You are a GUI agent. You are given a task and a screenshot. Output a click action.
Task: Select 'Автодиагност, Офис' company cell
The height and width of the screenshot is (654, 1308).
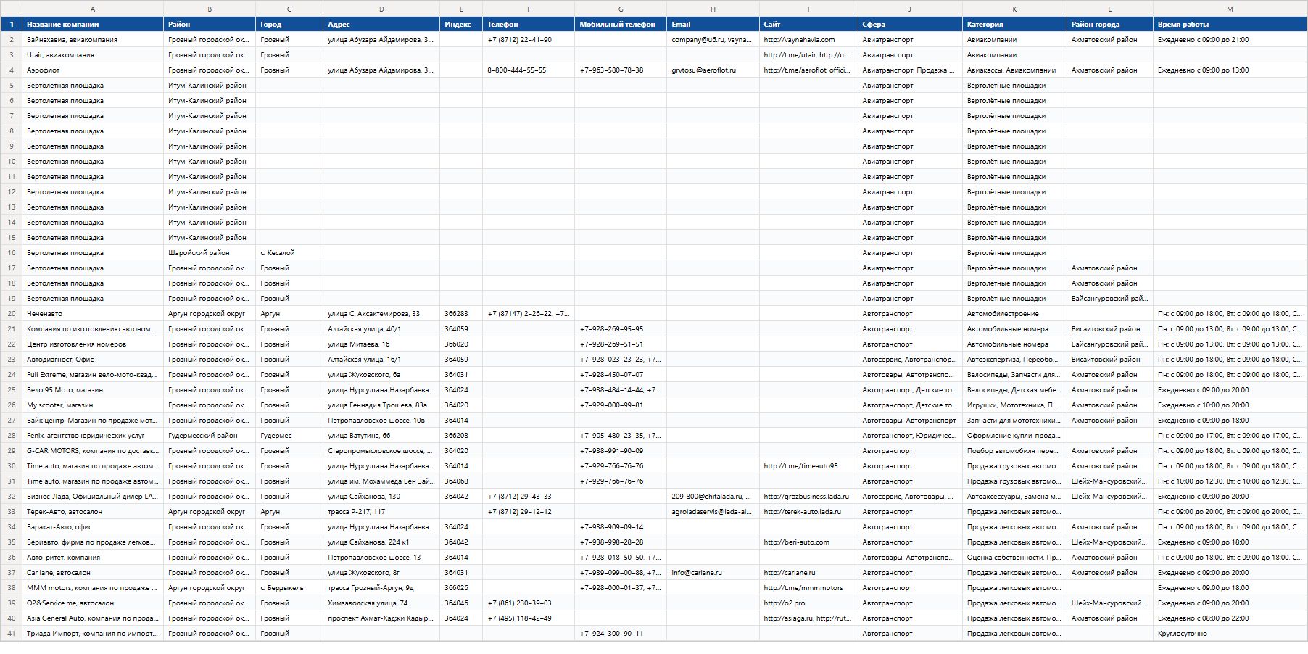click(x=93, y=360)
